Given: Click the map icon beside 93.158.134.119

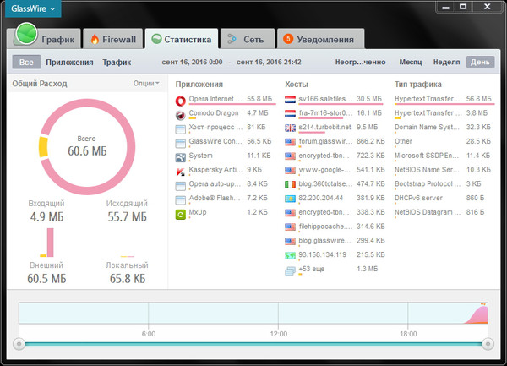Looking at the screenshot, I should tap(290, 255).
